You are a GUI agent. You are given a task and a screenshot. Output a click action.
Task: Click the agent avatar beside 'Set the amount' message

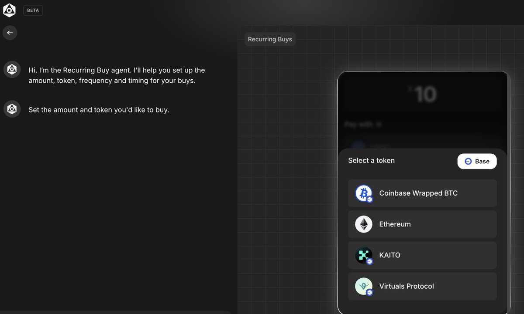(12, 109)
